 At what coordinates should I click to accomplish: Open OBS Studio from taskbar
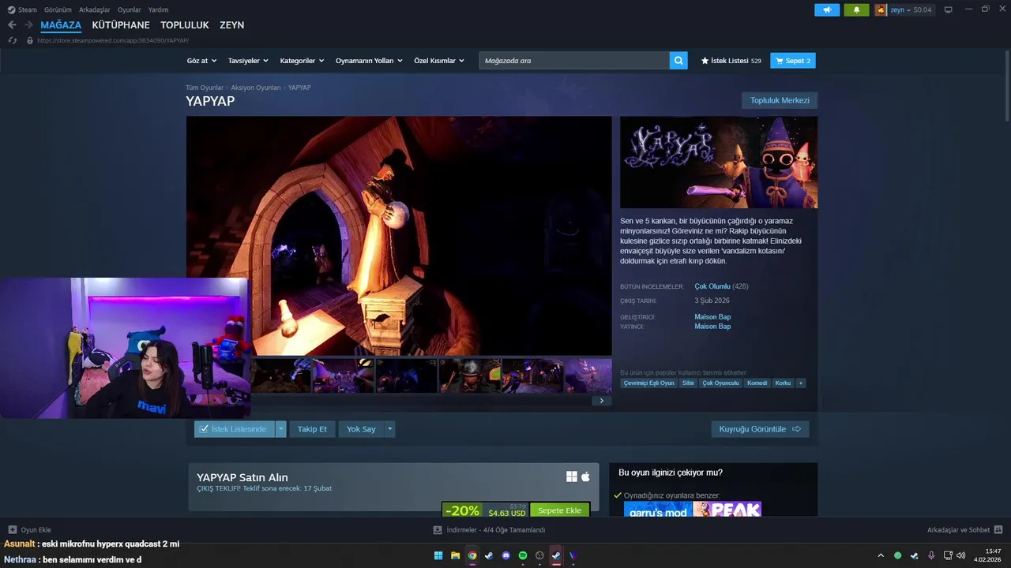pos(539,555)
